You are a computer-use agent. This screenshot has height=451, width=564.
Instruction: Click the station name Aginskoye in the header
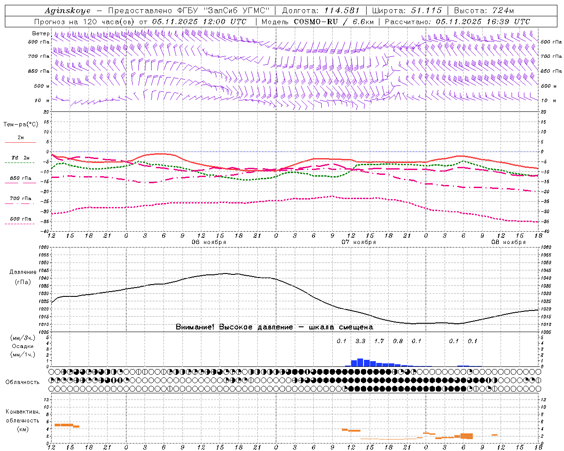[67, 11]
